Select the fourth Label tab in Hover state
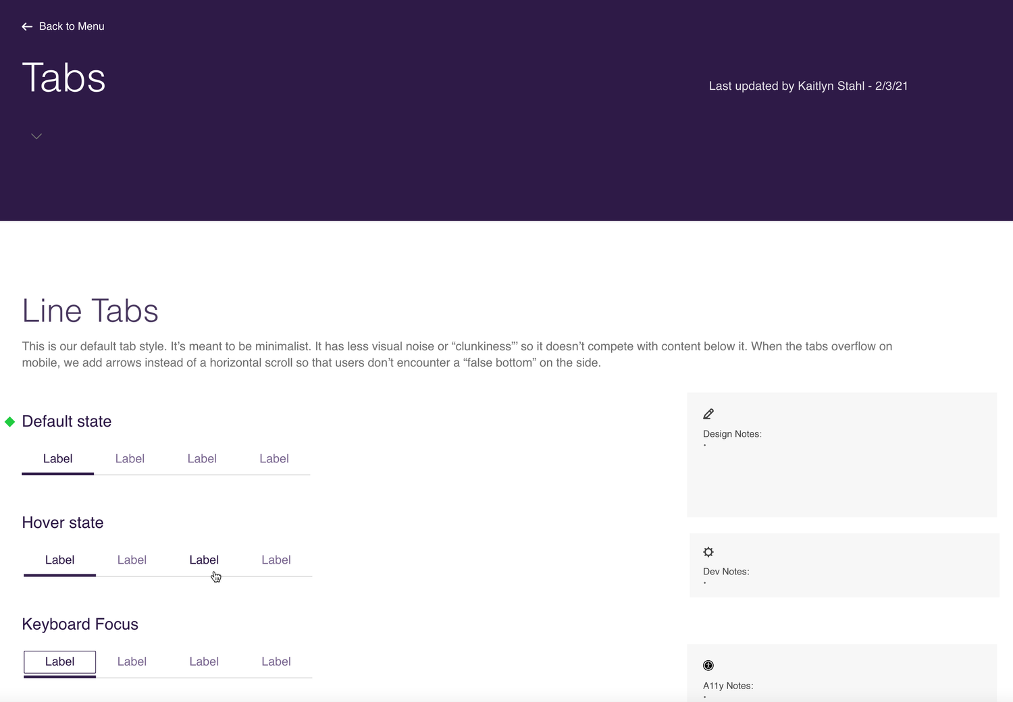 pos(276,560)
